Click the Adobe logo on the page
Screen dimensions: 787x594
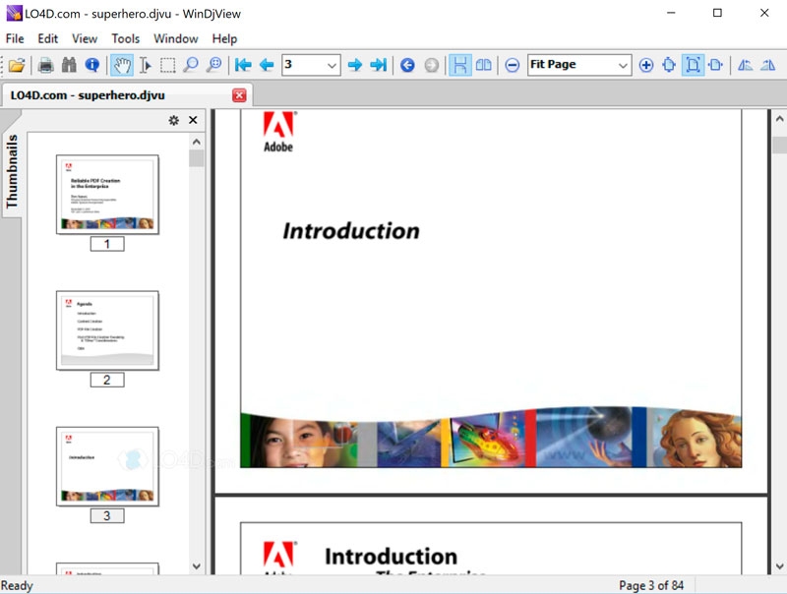coord(278,132)
